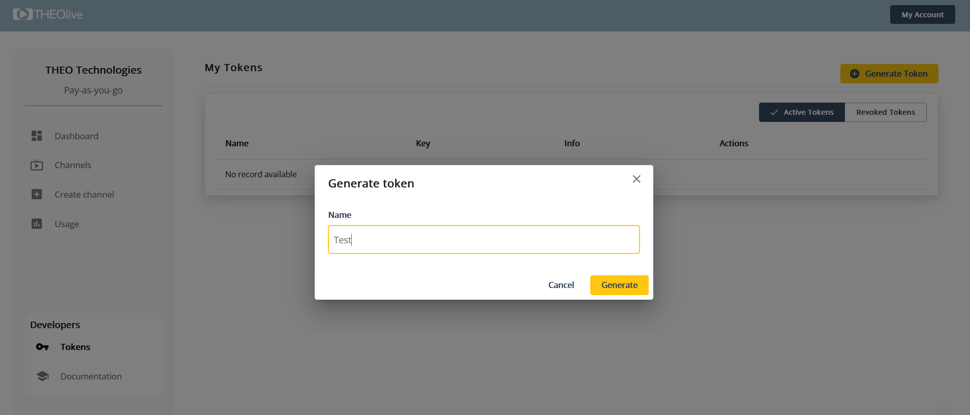Click the Create channel plus icon

click(x=37, y=195)
